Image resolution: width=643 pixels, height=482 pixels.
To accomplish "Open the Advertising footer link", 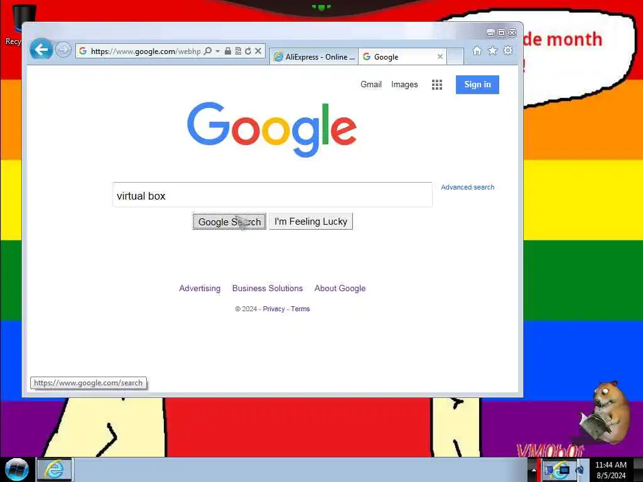I will tap(200, 288).
